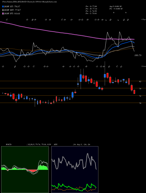The image size is (146, 193).
Task: Click the Lows label at right edge
Action: point(144,66)
